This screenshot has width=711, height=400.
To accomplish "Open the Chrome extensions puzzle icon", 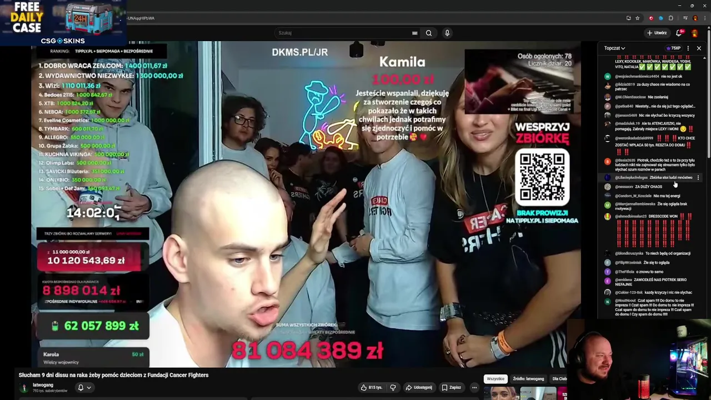I will coord(670,18).
